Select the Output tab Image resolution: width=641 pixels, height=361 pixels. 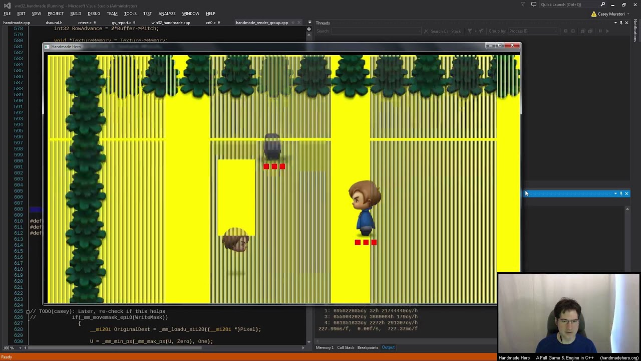pyautogui.click(x=388, y=347)
